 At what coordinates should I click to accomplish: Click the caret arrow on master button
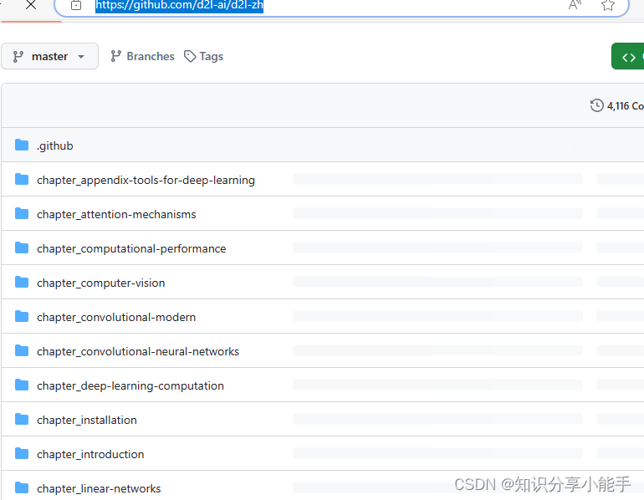point(81,57)
